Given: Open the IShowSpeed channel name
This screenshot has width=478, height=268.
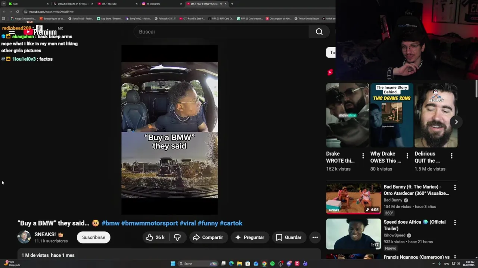Looking at the screenshot, I should (x=394, y=235).
